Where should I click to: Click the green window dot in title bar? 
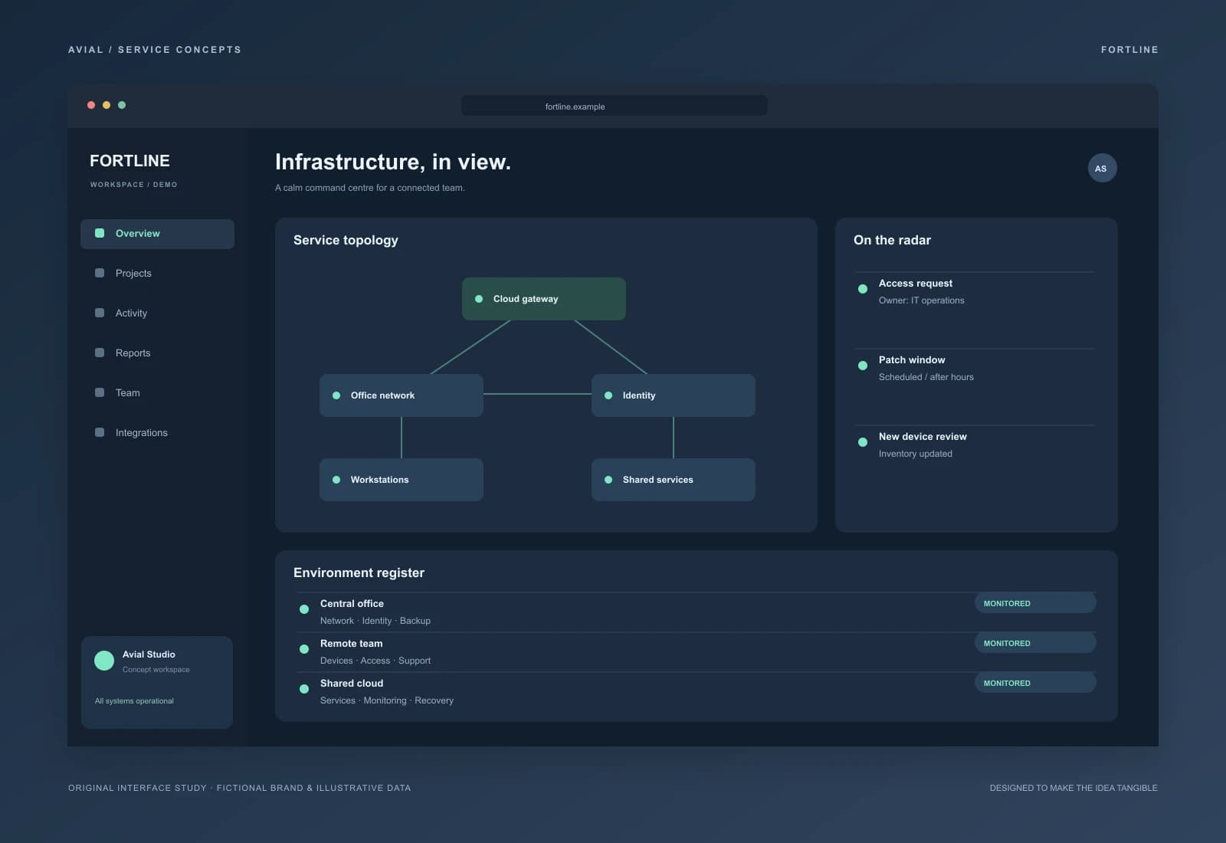point(122,105)
